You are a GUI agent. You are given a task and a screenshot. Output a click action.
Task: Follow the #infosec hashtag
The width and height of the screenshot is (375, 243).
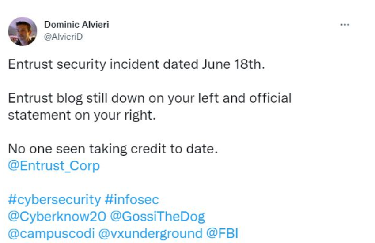[132, 199]
